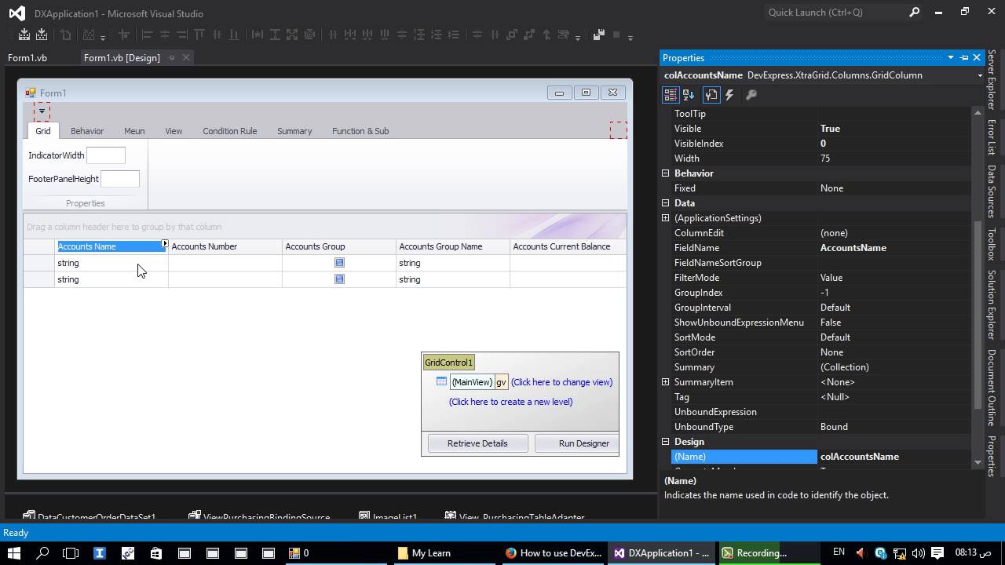Click the Accounts Current Balance column header
Screen dimensions: 1005x565
pyautogui.click(x=568, y=246)
